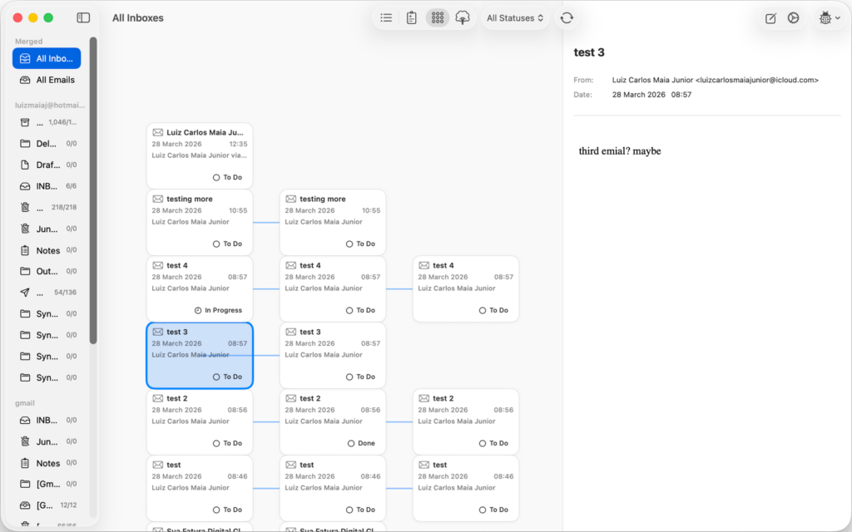Image resolution: width=852 pixels, height=532 pixels.
Task: Toggle To Do on second testing more card
Action: click(x=360, y=244)
